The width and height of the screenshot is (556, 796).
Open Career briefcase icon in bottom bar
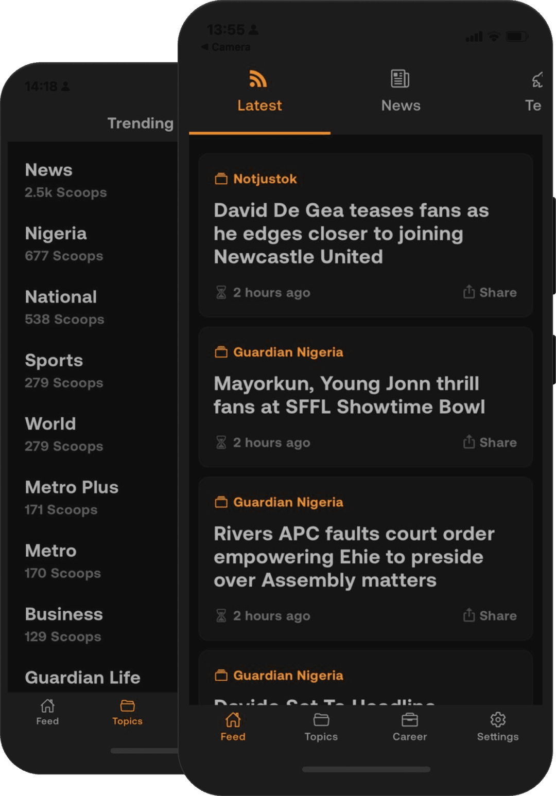click(x=410, y=719)
